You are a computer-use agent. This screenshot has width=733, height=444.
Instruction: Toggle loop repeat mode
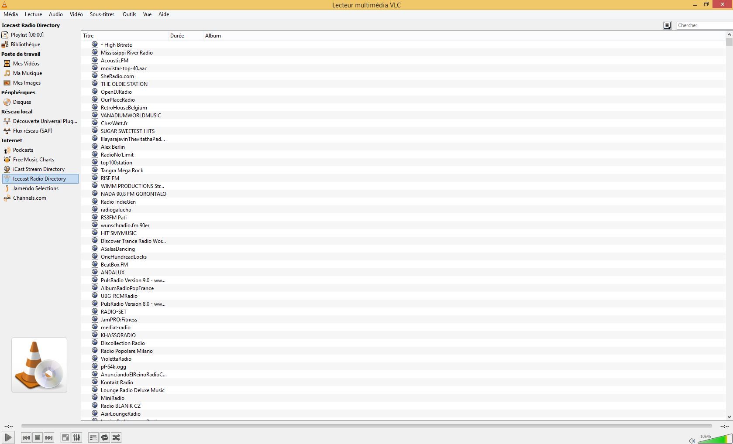tap(105, 437)
